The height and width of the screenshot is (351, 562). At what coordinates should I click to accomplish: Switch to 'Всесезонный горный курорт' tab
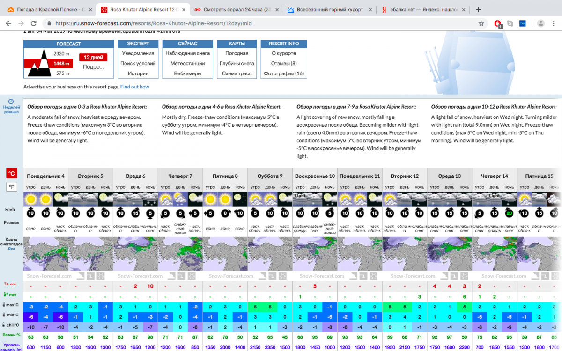[x=330, y=9]
